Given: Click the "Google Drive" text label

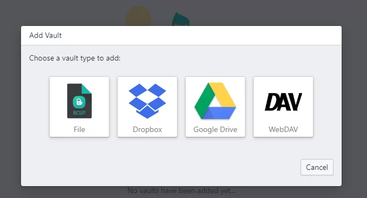Looking at the screenshot, I should [x=215, y=129].
